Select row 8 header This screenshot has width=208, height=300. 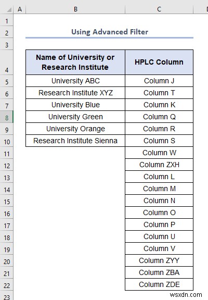[6, 117]
